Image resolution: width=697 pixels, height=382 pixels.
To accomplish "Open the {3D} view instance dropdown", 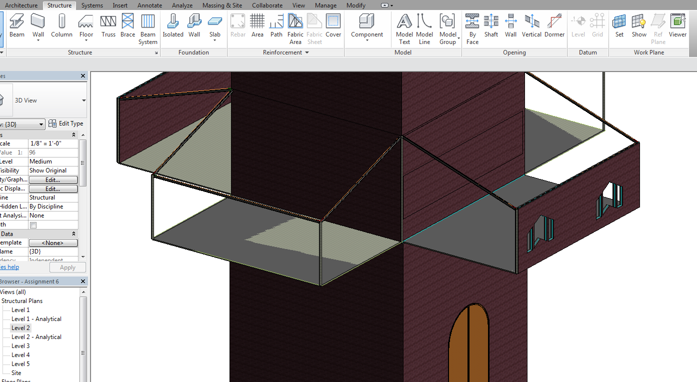I will coord(41,124).
